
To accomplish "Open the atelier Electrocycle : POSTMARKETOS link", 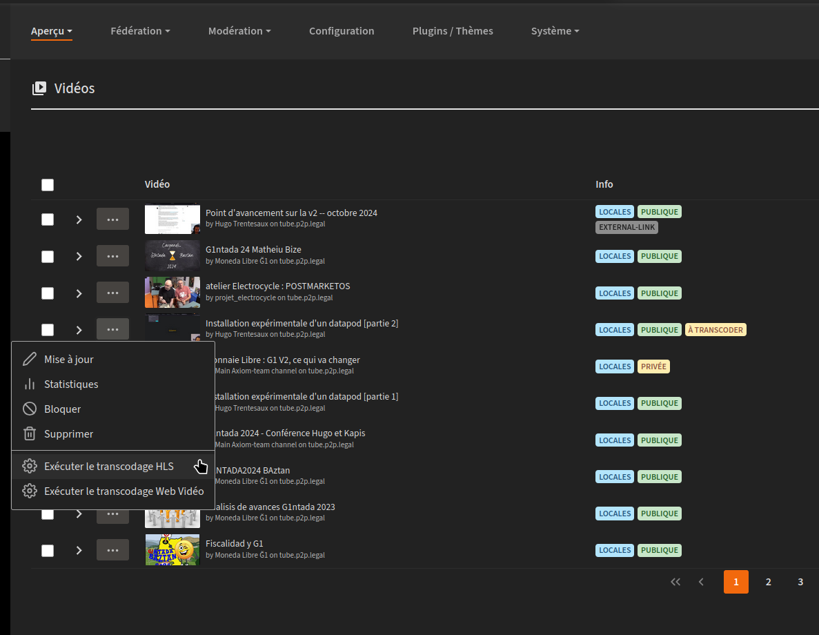I will tap(278, 286).
